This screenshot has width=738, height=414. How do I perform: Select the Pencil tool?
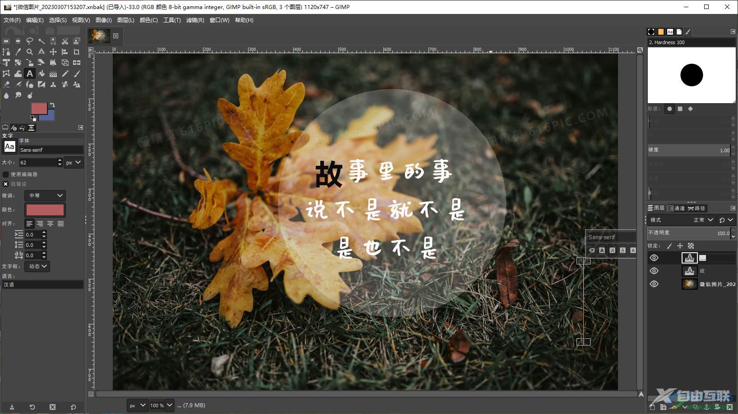[x=65, y=73]
